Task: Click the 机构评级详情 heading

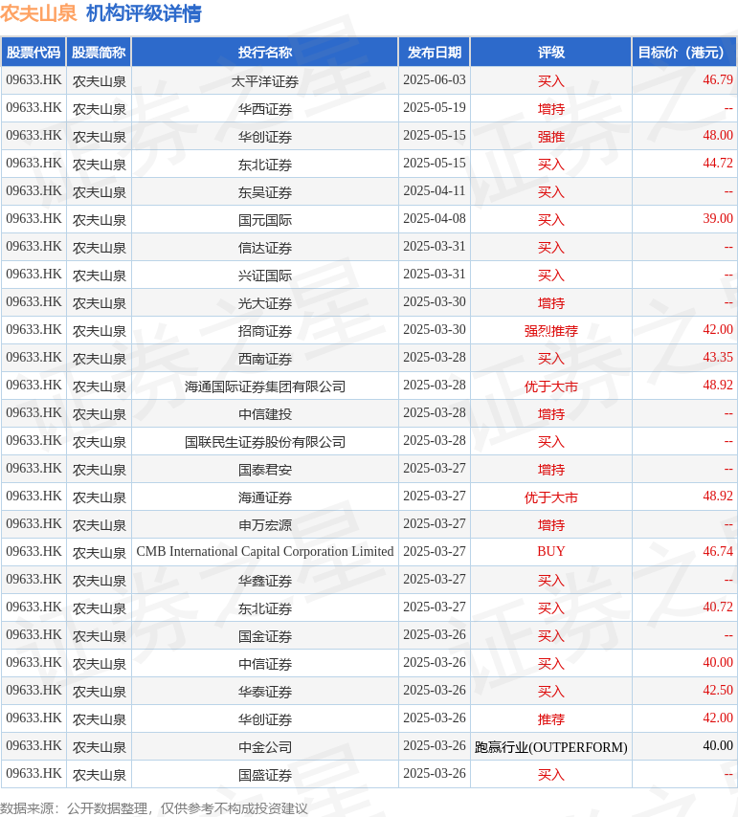Action: tap(144, 13)
